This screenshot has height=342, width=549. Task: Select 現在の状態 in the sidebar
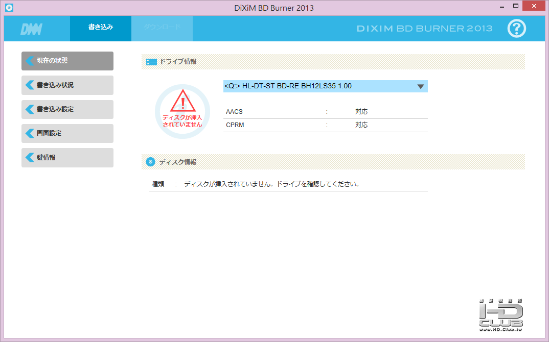67,61
